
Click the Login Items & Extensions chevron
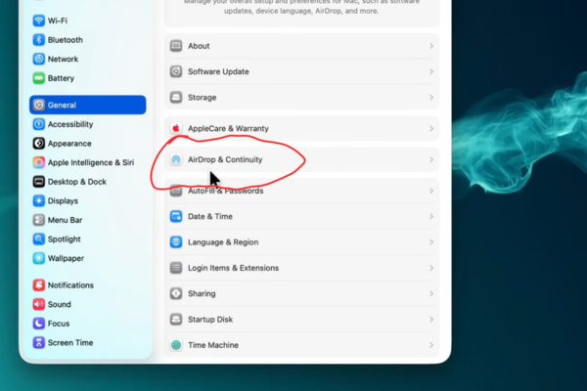point(431,268)
